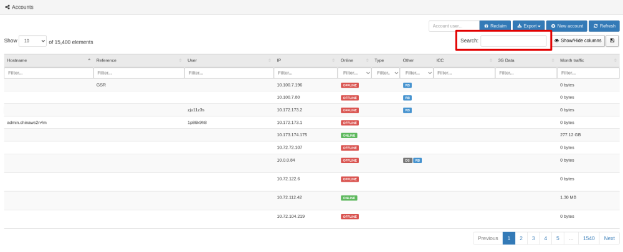Sort the IP column
This screenshot has height=252, width=623.
click(x=333, y=60)
